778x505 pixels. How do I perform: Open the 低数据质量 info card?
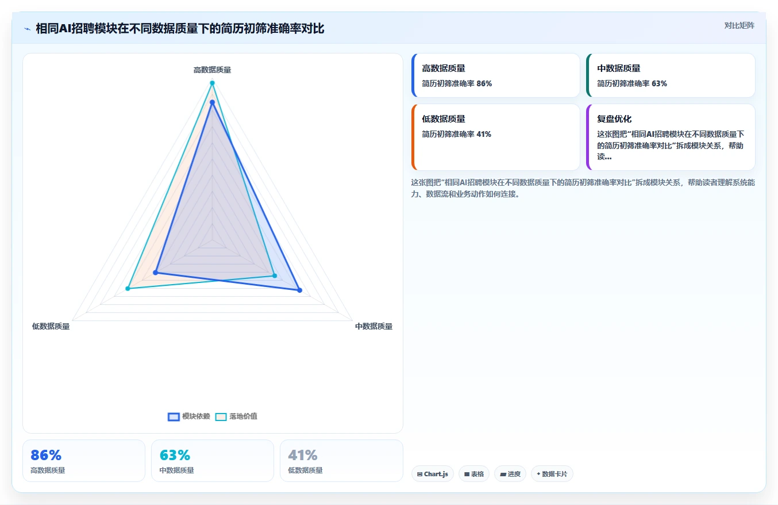pyautogui.click(x=496, y=137)
